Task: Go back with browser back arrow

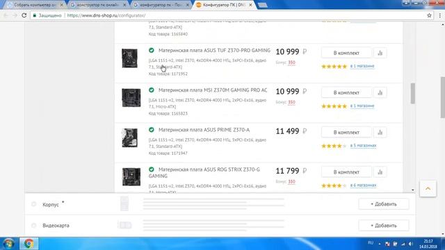Action: pos(6,15)
